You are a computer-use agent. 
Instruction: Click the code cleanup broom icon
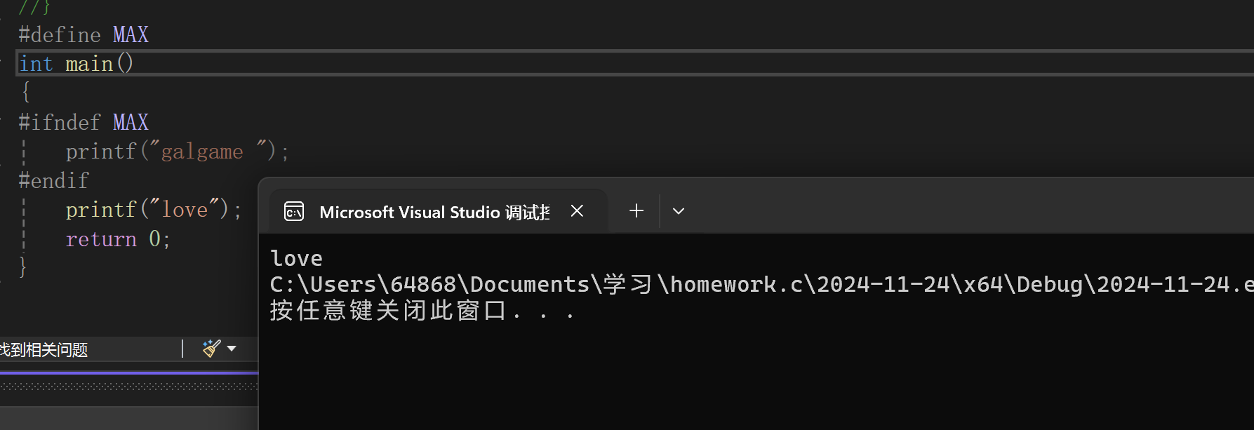(211, 348)
